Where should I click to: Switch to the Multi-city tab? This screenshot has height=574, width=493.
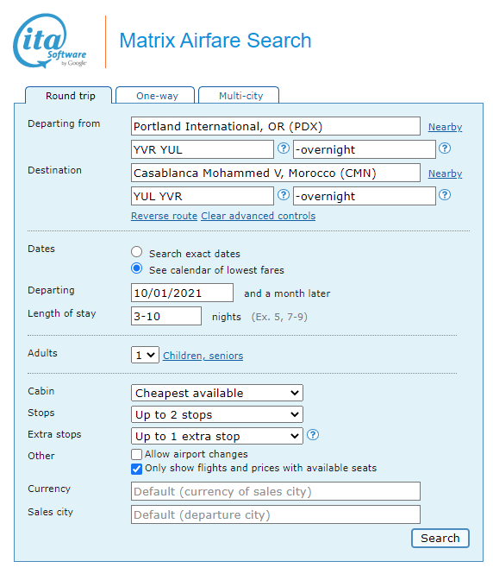(239, 95)
